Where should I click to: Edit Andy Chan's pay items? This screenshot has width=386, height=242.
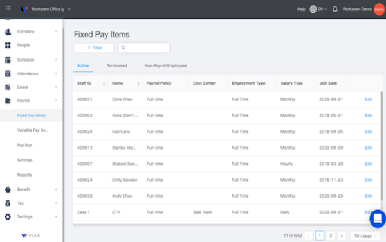(368, 196)
